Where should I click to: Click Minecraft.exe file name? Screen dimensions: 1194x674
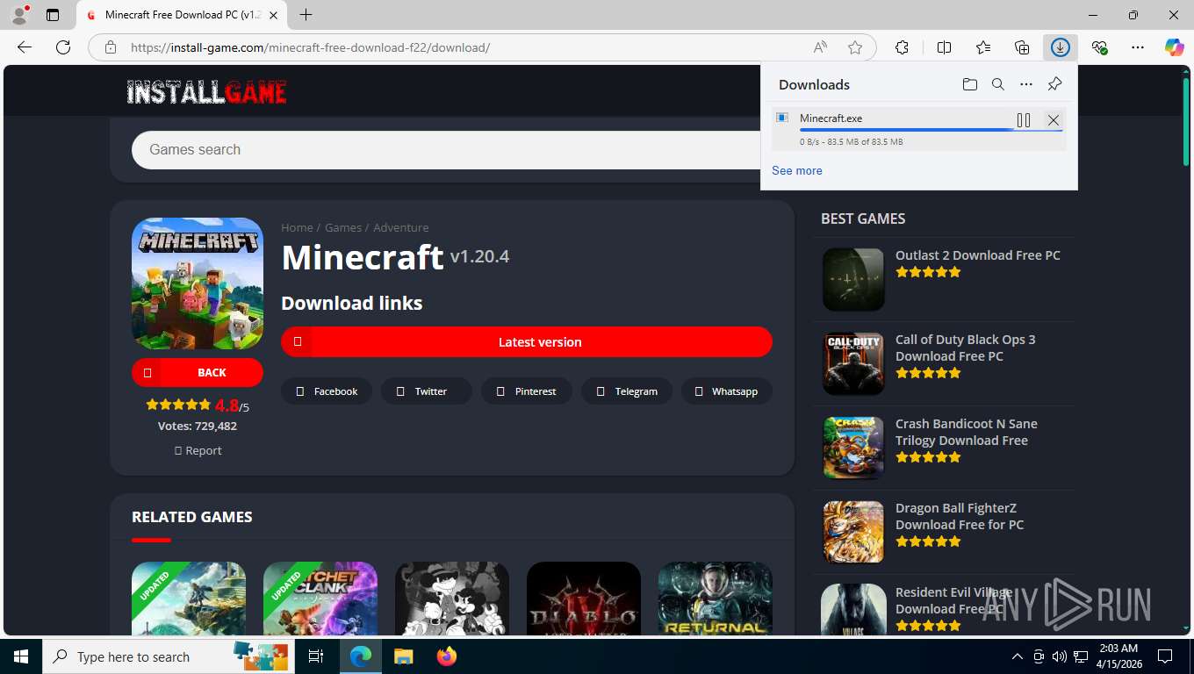(831, 118)
